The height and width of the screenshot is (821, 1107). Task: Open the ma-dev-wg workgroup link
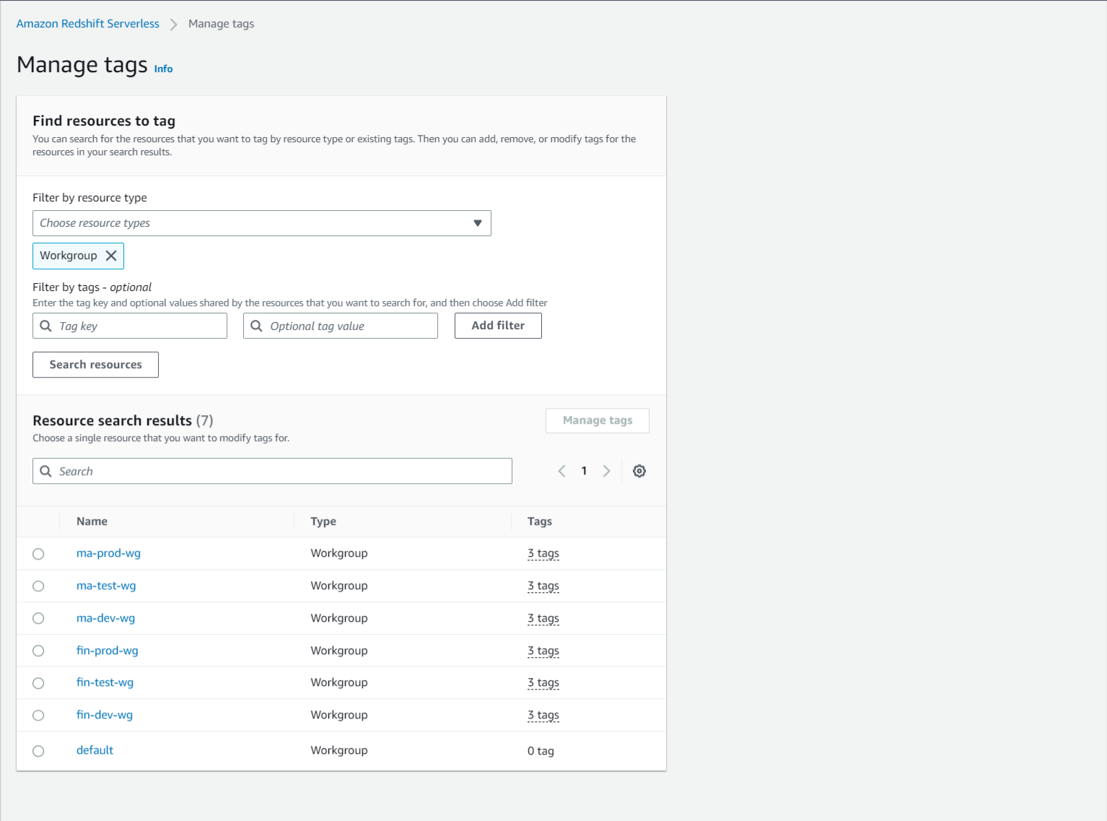coord(105,619)
